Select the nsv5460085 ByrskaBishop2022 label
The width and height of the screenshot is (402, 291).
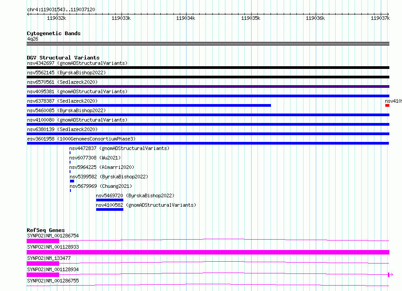point(66,110)
